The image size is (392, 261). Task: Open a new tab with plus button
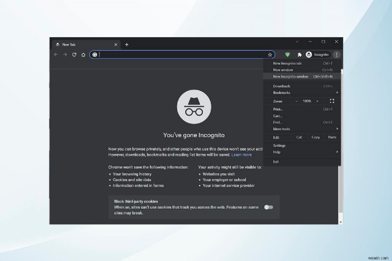127,45
